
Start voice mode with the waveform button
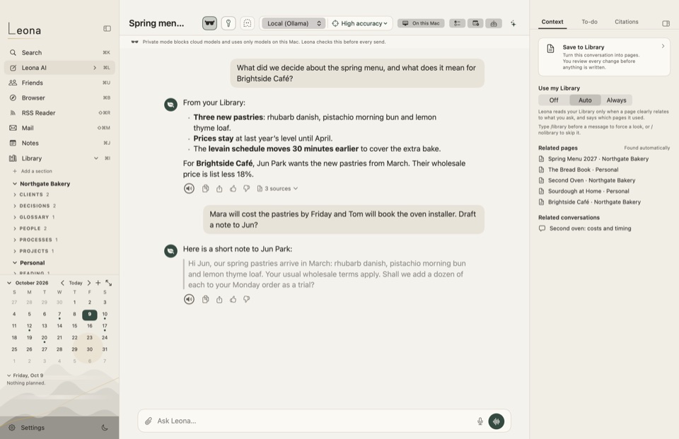coord(497,421)
